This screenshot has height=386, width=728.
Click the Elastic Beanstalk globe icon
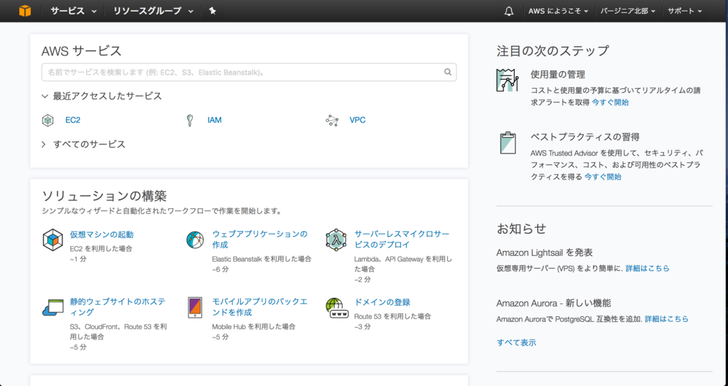click(195, 240)
